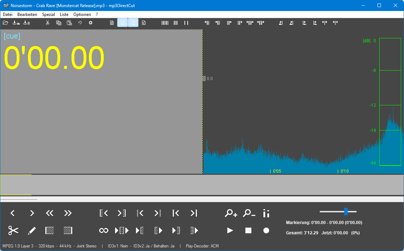This screenshot has width=404, height=251.
Task: Click the open folder icon in toolbar
Action: click(x=6, y=23)
